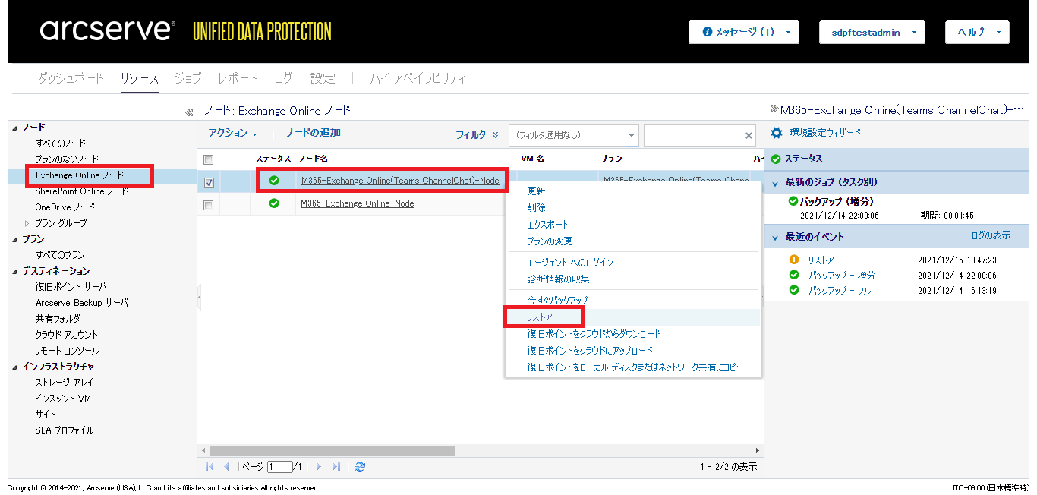Image resolution: width=1037 pixels, height=495 pixels.
Task: Uncheck the Teams ChannelChat node checkbox
Action: click(209, 182)
